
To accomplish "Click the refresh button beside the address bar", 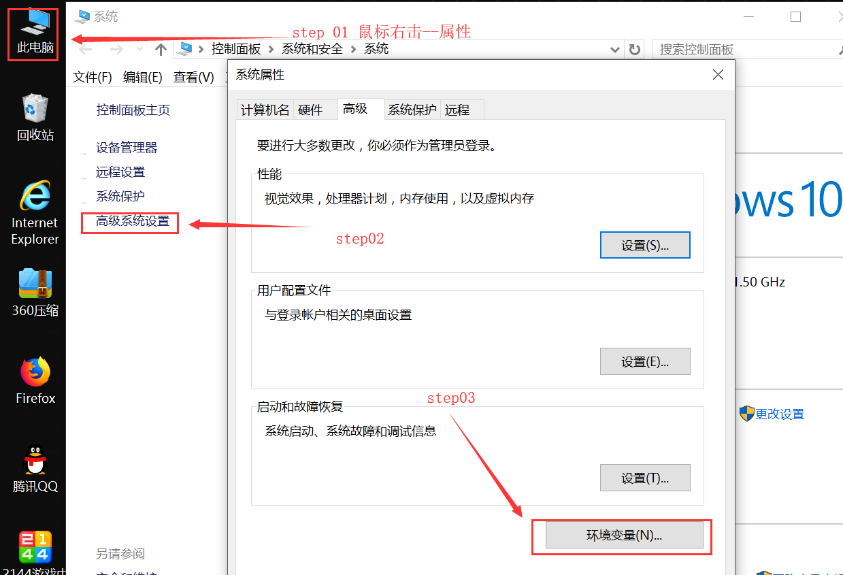I will tap(634, 49).
